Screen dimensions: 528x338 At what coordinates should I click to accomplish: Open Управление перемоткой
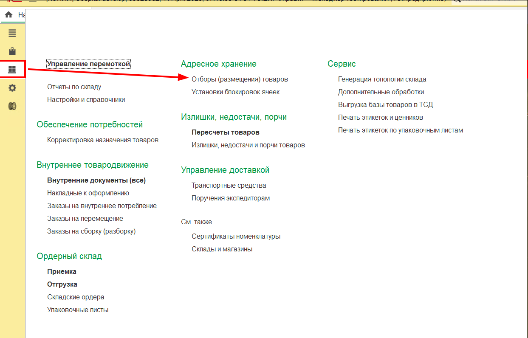[88, 64]
